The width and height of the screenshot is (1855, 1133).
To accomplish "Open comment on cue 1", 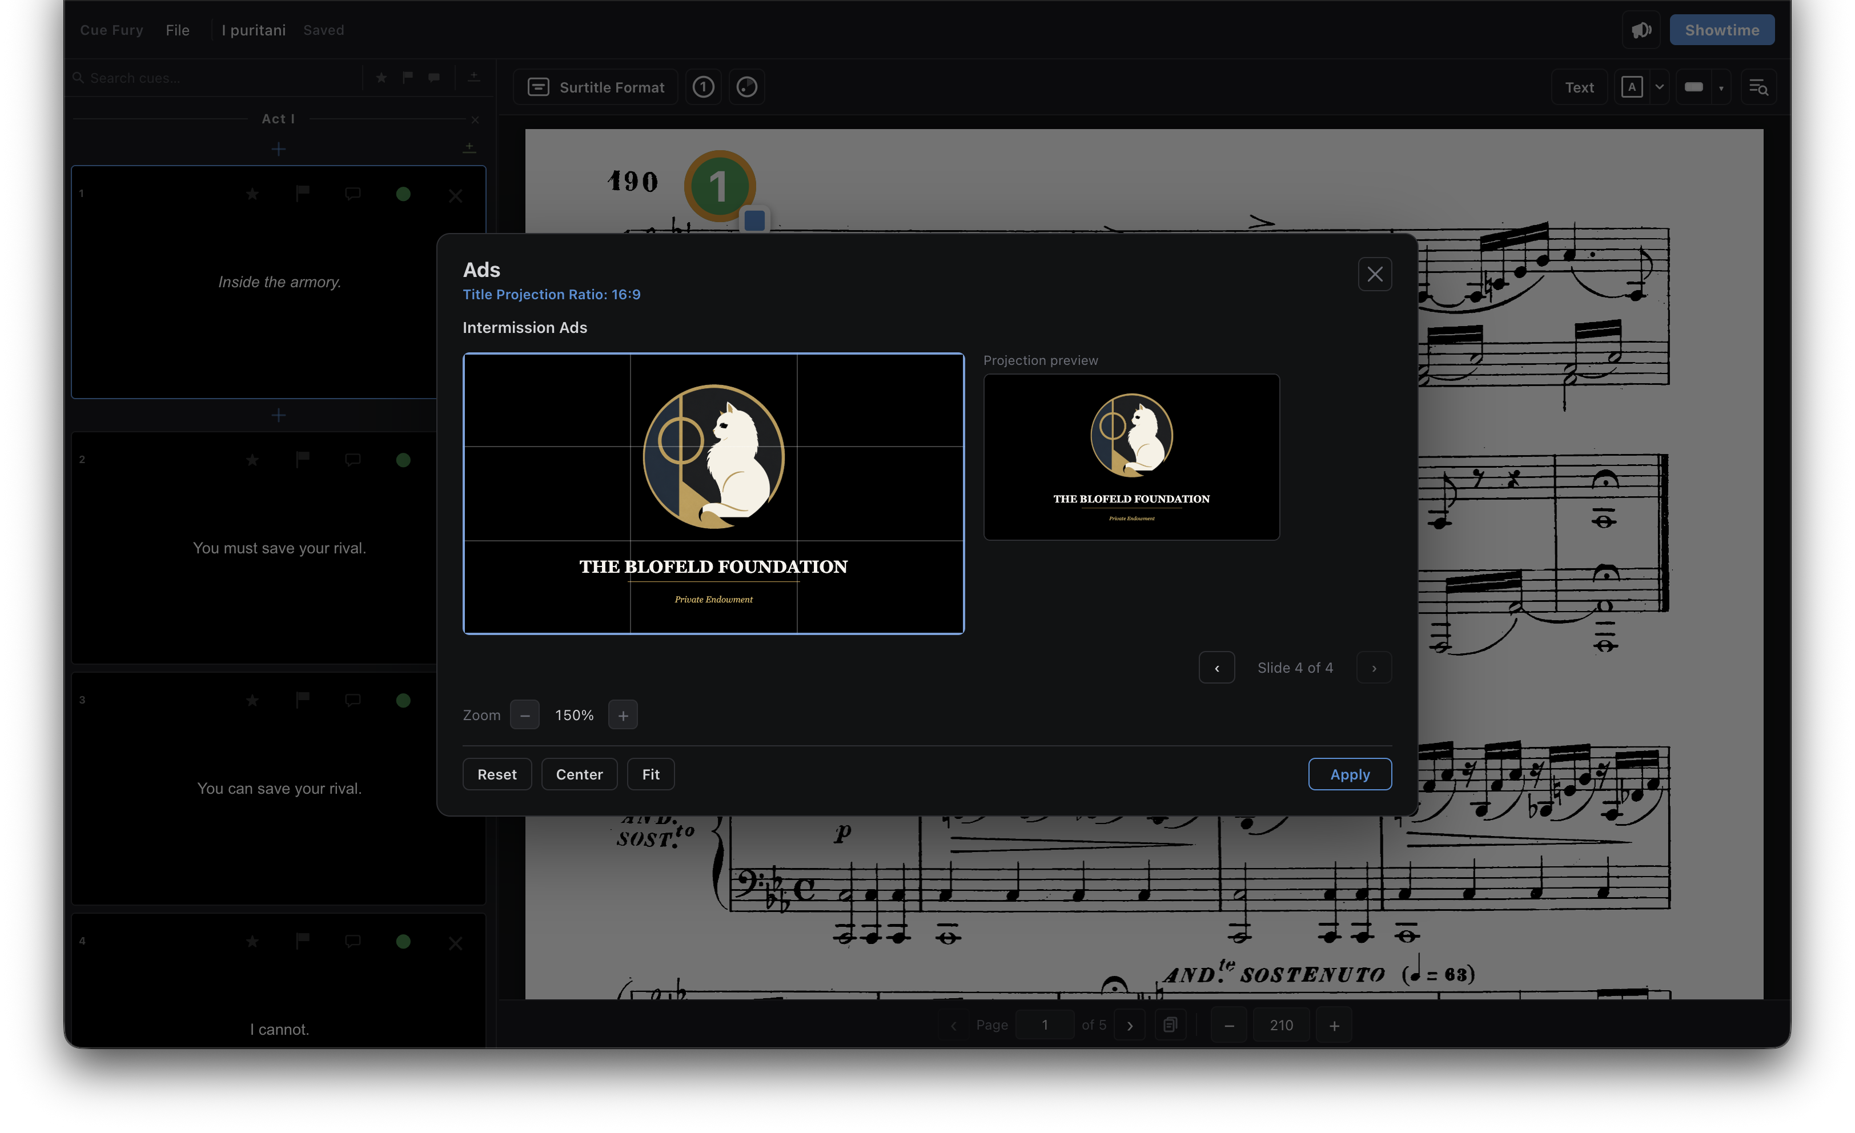I will point(352,194).
